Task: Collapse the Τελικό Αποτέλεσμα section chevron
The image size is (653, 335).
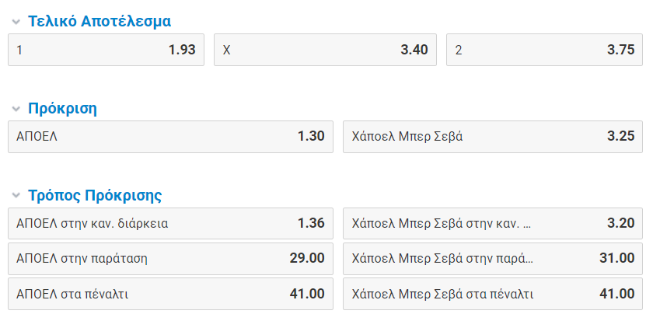Action: pyautogui.click(x=16, y=22)
